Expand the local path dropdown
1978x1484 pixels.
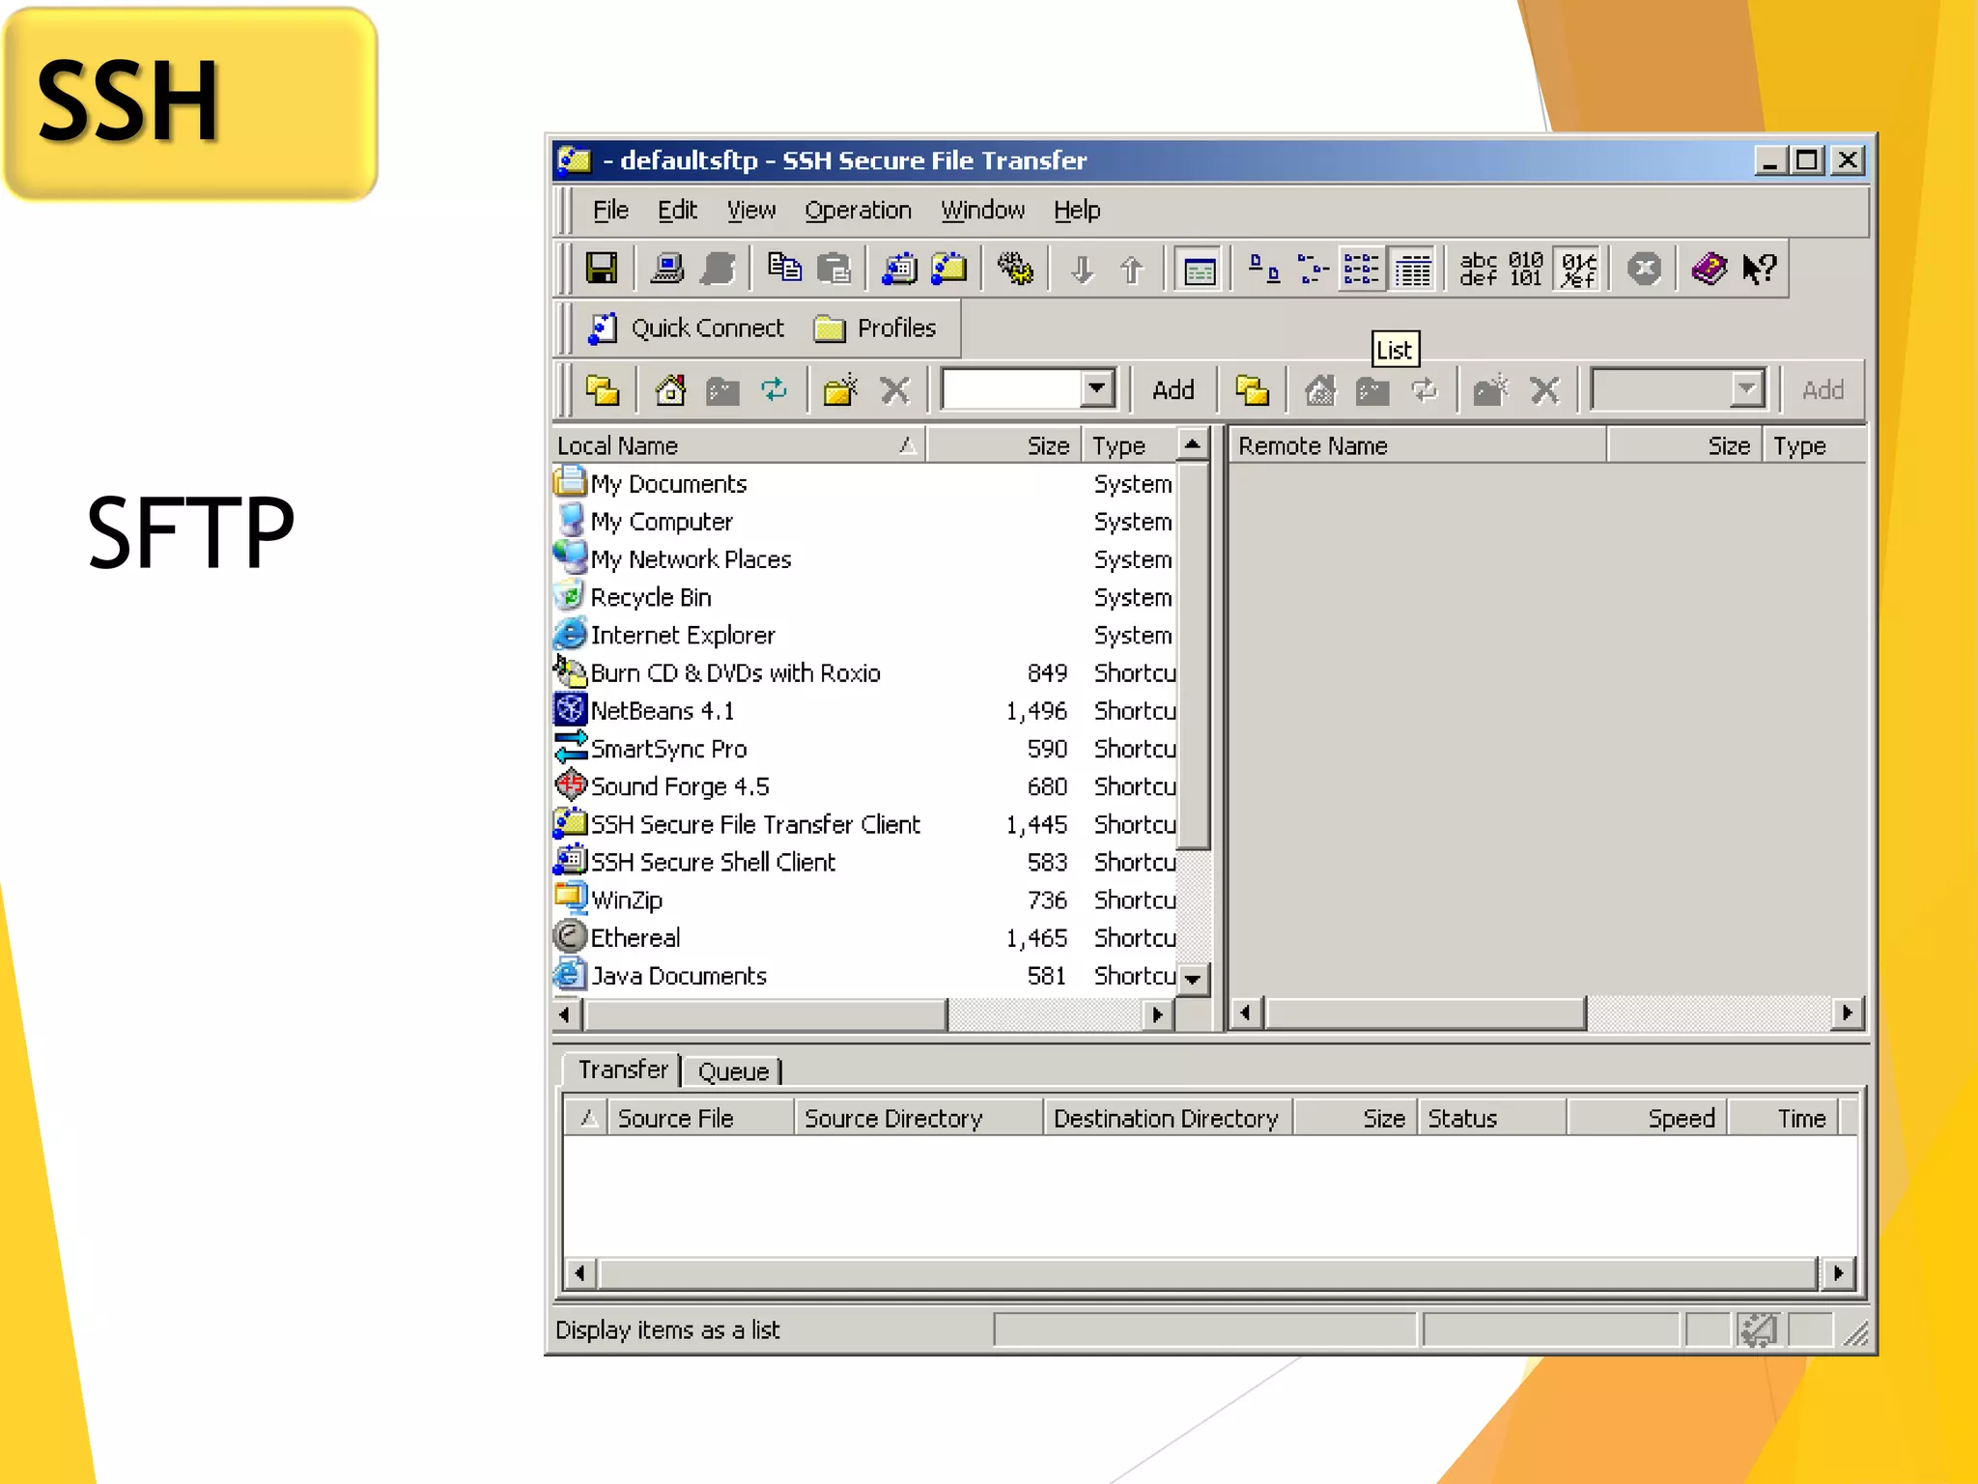click(x=1096, y=389)
